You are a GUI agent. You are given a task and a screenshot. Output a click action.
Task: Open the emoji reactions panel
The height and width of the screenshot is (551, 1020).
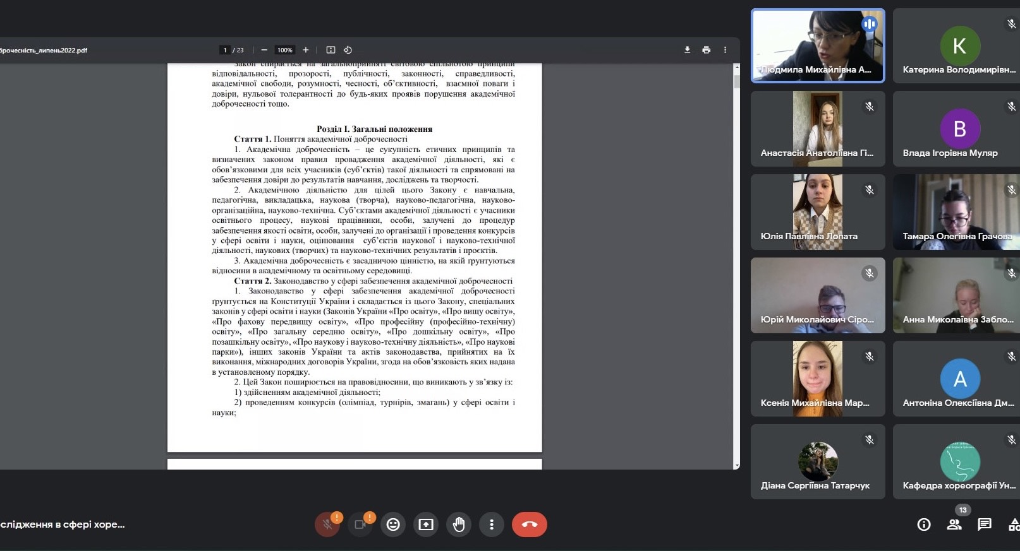(393, 524)
